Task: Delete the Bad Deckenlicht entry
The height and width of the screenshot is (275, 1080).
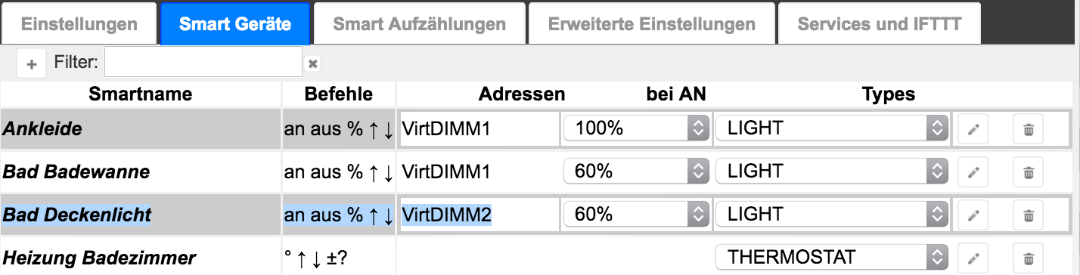Action: point(1029,215)
